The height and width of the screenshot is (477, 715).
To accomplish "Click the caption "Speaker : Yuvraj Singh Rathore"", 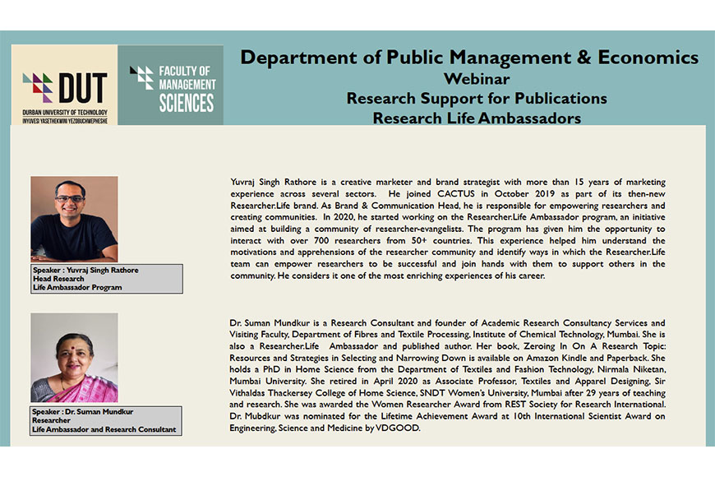I will (85, 271).
